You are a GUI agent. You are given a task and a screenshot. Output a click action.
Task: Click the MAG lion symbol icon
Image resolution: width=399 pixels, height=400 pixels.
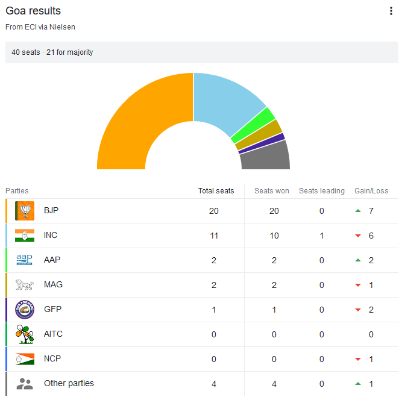[25, 285]
